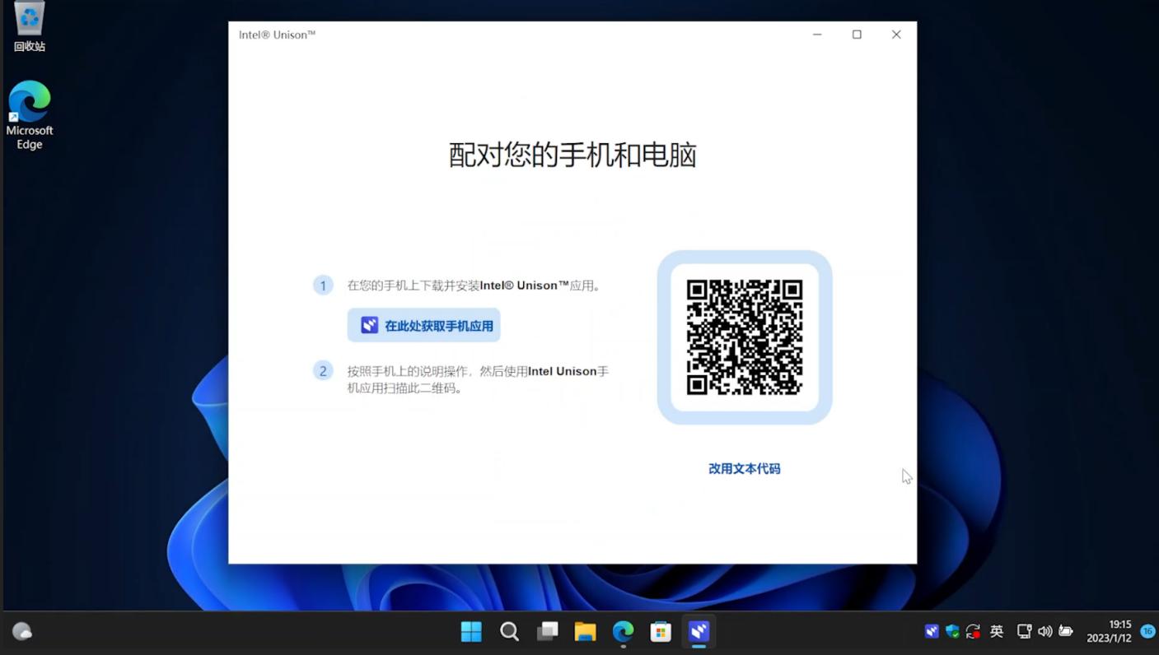Click the battery tray icon
This screenshot has width=1159, height=655.
tap(1066, 631)
